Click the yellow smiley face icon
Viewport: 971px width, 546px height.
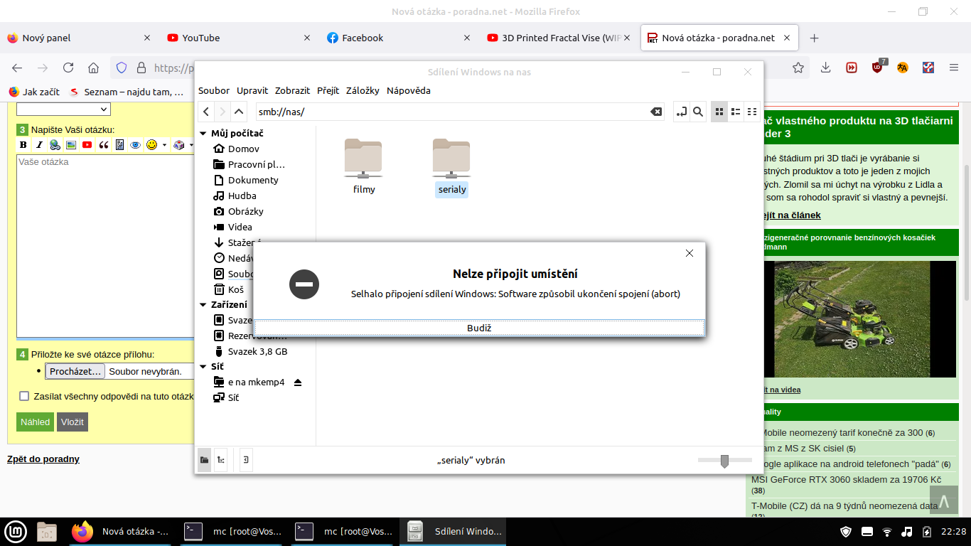[151, 145]
